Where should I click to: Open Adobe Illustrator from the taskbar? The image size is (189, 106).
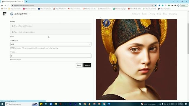coord(61,104)
